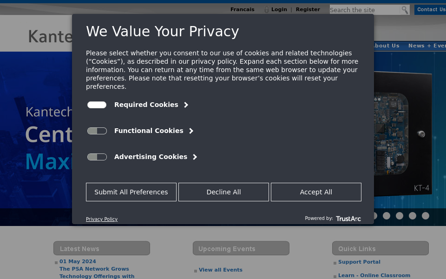446x279 pixels.
Task: Expand the Required Cookies section chevron
Action: [186, 105]
